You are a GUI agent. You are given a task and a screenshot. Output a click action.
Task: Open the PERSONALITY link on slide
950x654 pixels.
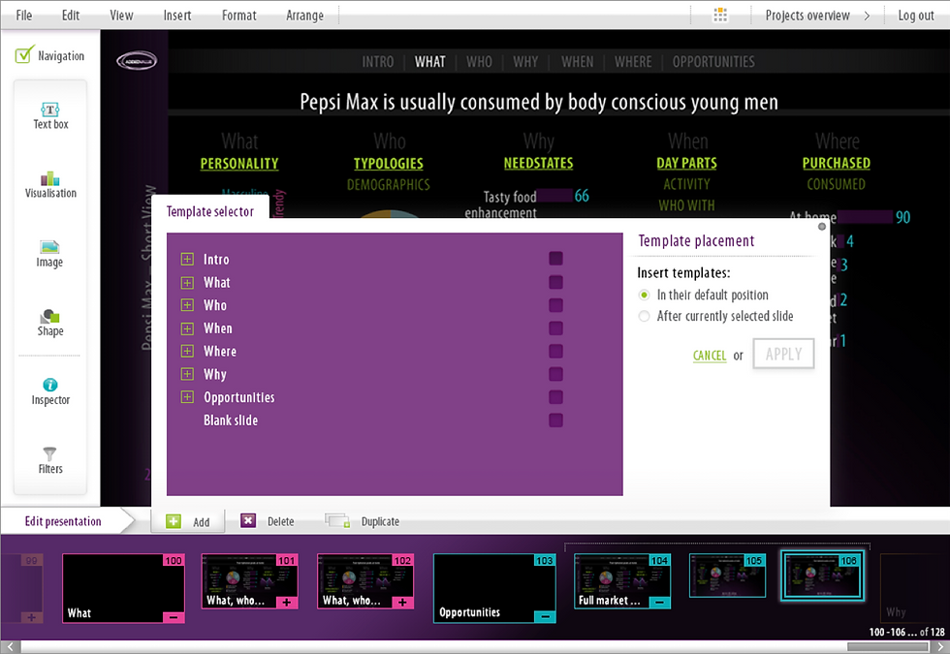239,164
